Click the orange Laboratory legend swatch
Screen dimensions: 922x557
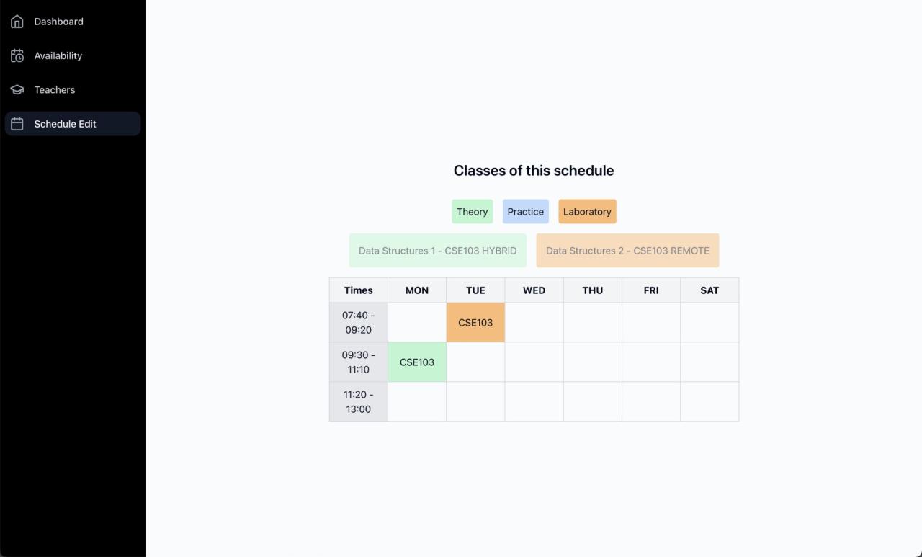pos(587,212)
